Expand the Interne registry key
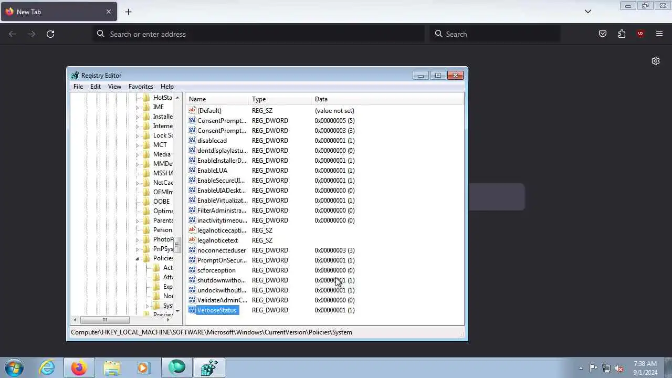This screenshot has height=378, width=672. coord(138,127)
